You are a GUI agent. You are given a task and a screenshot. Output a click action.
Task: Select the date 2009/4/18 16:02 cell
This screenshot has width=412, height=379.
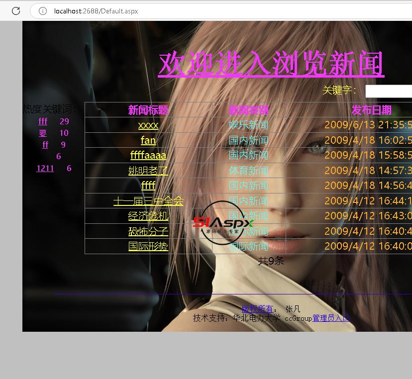click(x=368, y=140)
